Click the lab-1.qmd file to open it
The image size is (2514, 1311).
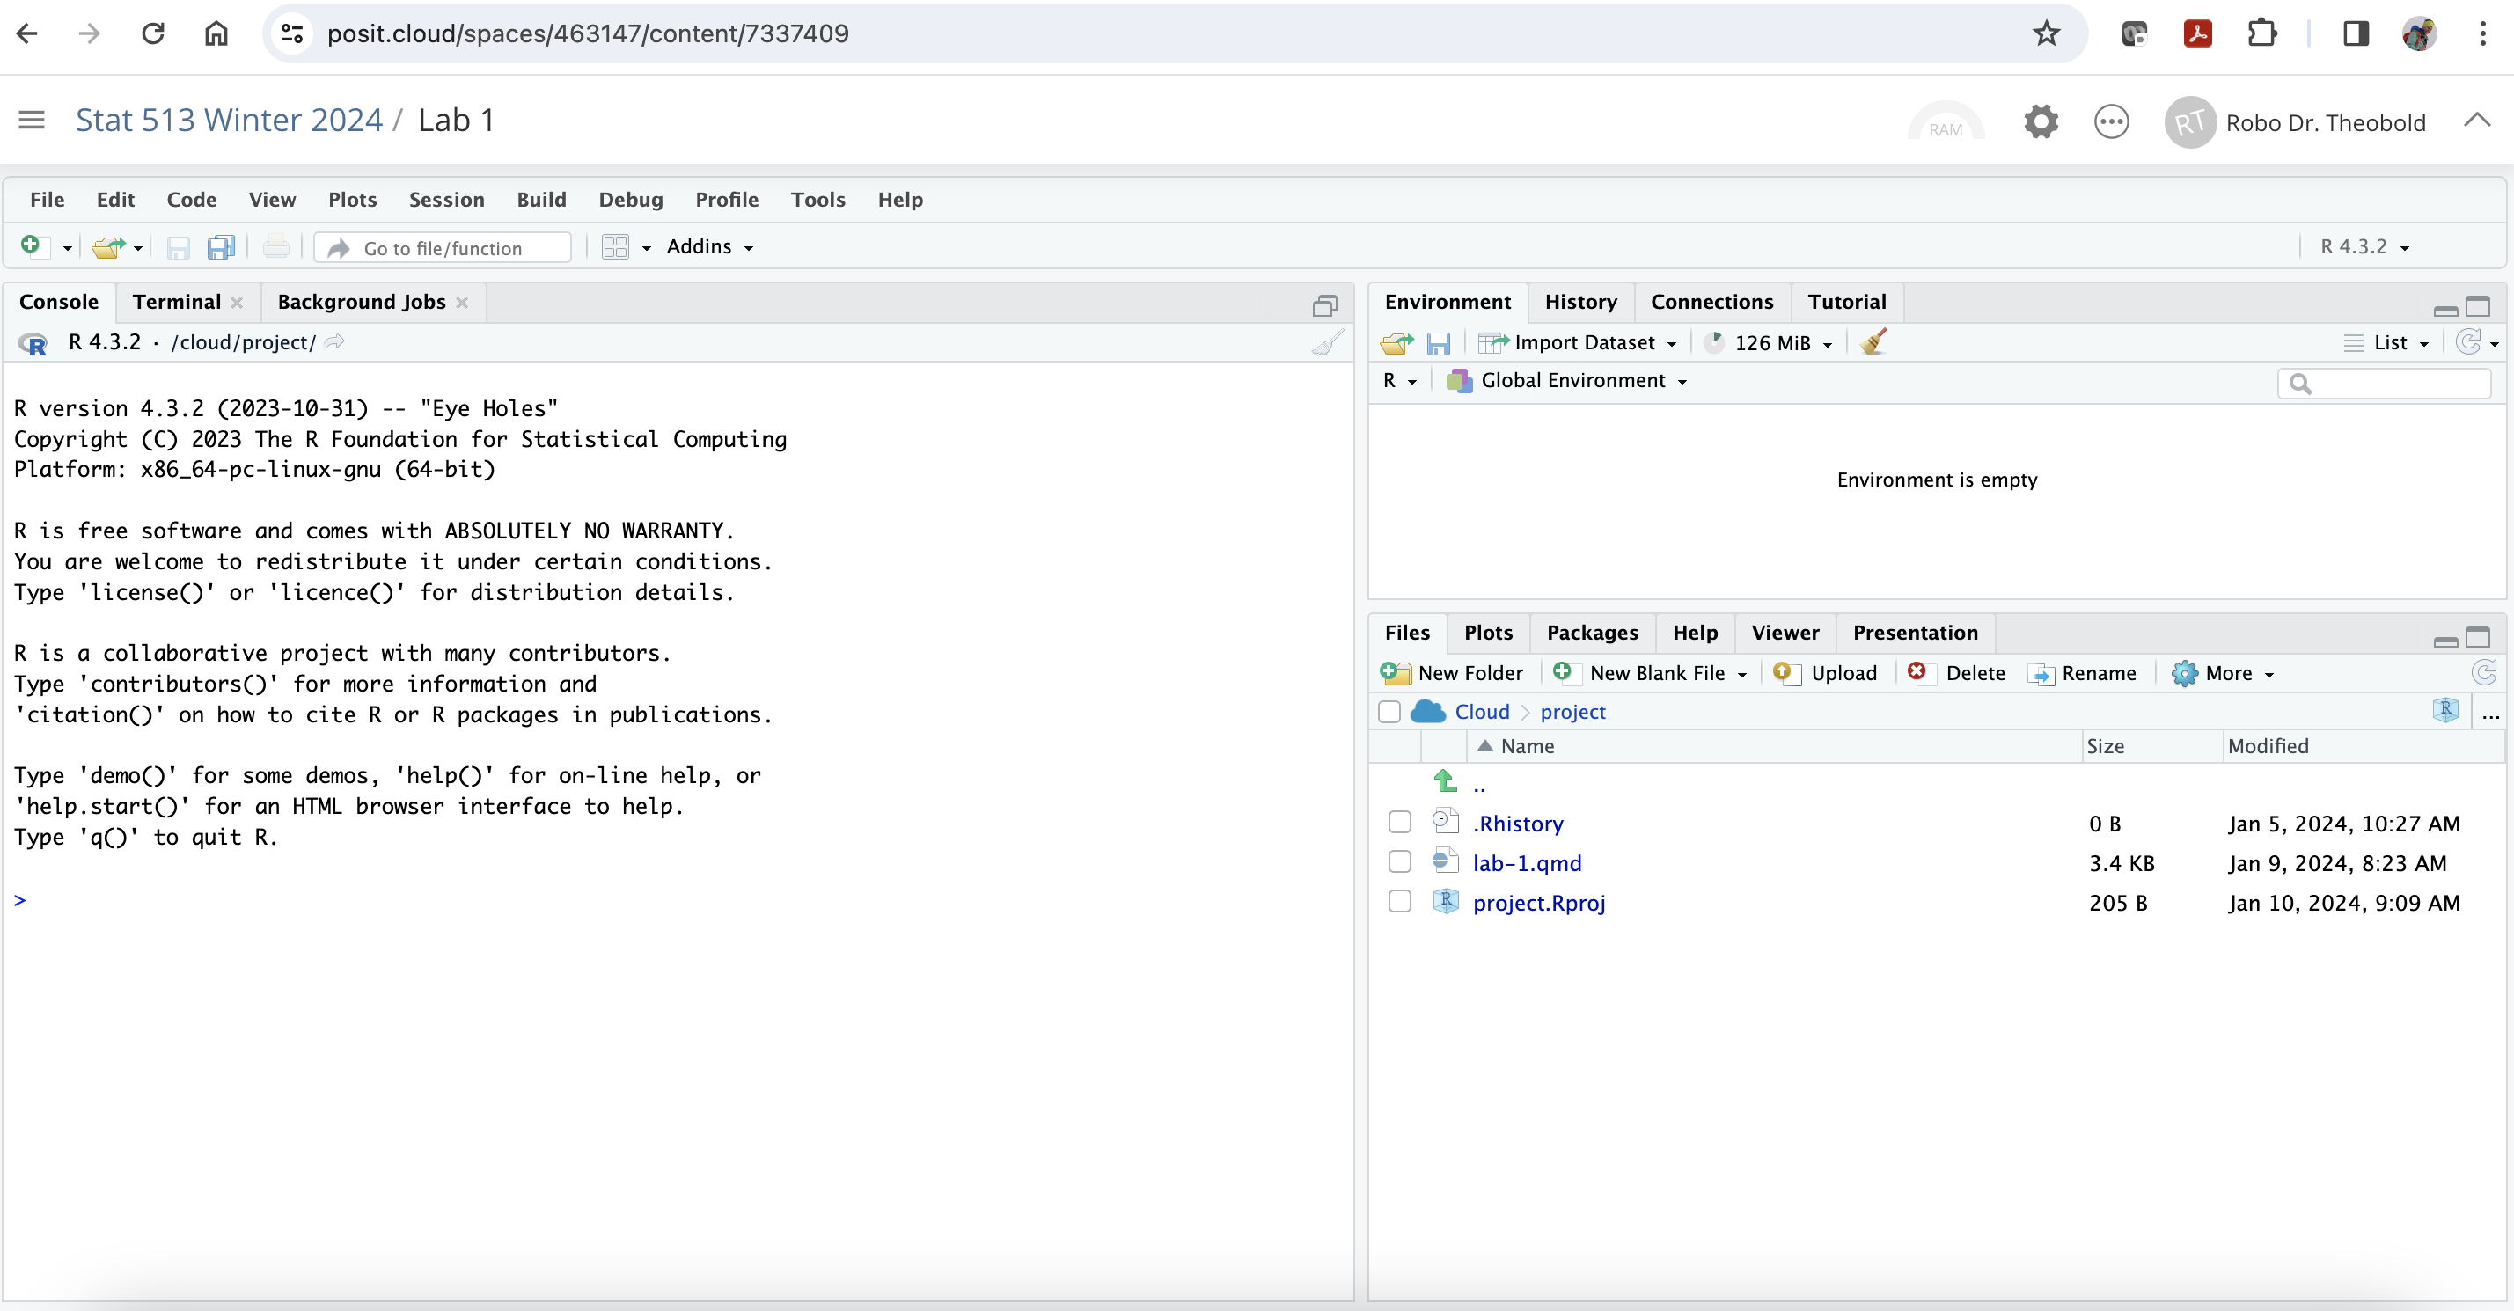click(x=1528, y=862)
